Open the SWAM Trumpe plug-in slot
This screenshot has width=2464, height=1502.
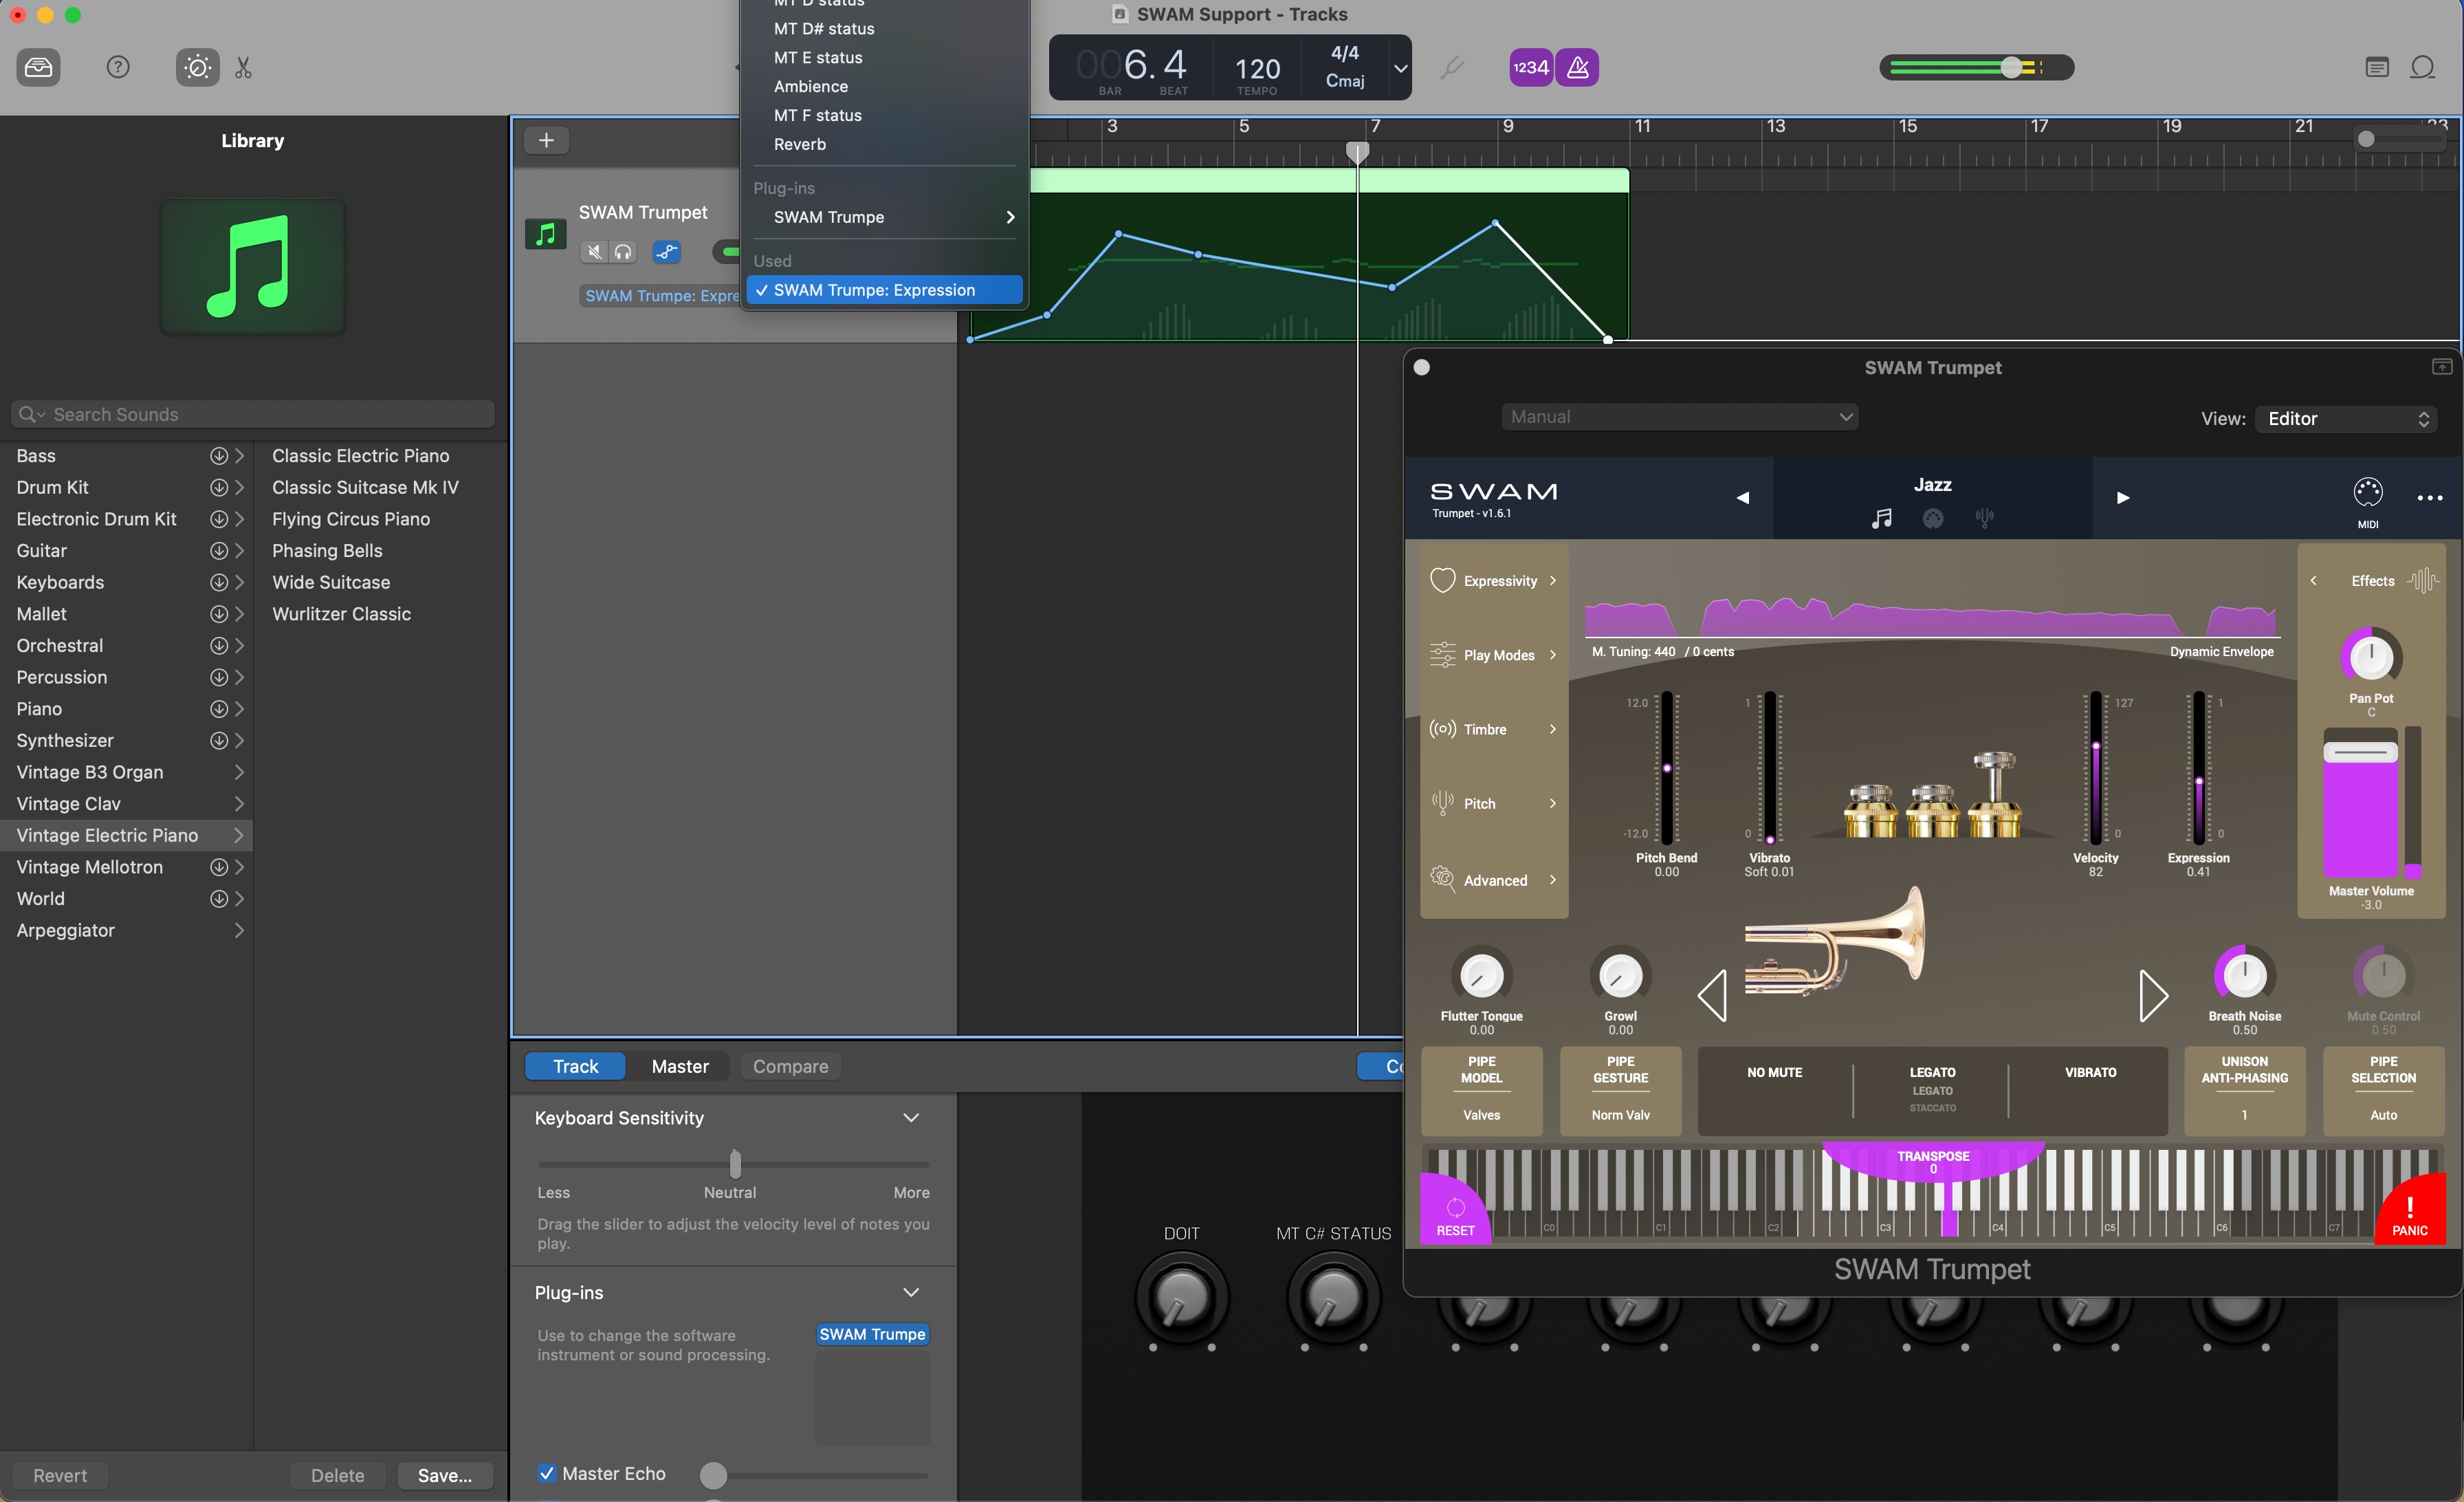[x=872, y=1334]
